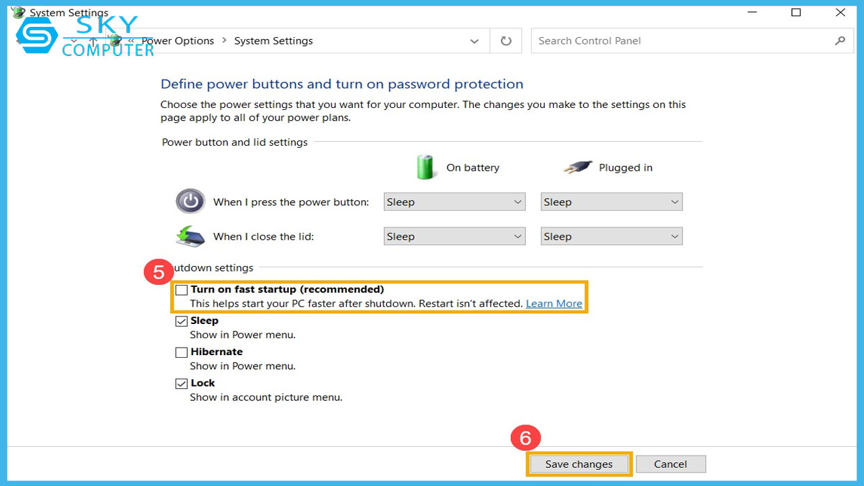Screen dimensions: 864x486
Task: Click the laptop lid close icon
Action: pos(190,236)
